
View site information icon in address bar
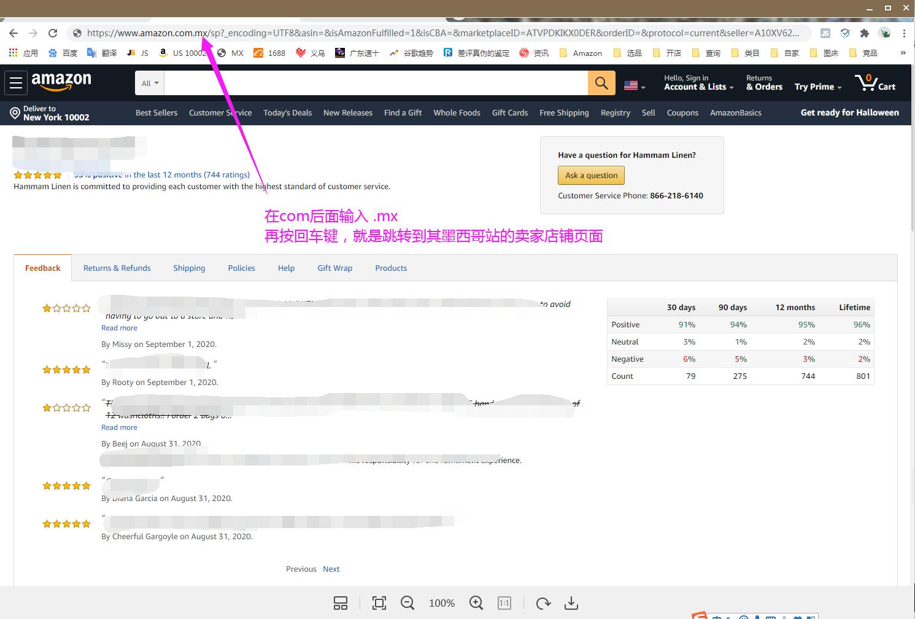coord(77,33)
